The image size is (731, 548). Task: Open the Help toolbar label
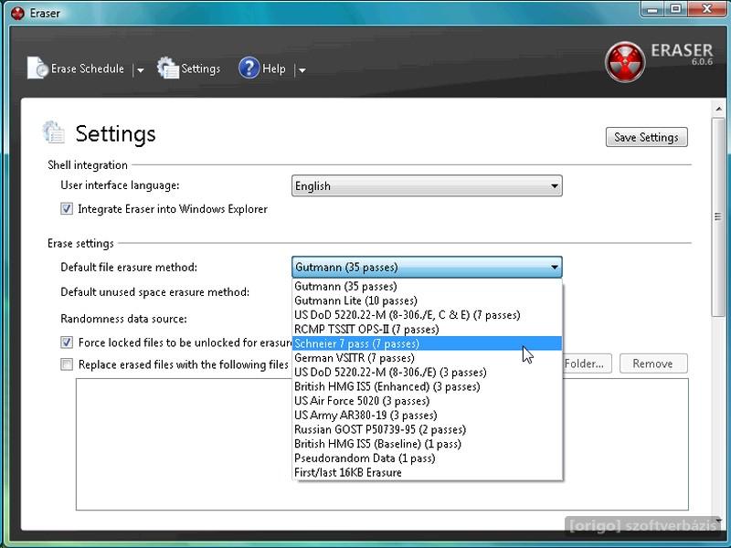pyautogui.click(x=273, y=69)
